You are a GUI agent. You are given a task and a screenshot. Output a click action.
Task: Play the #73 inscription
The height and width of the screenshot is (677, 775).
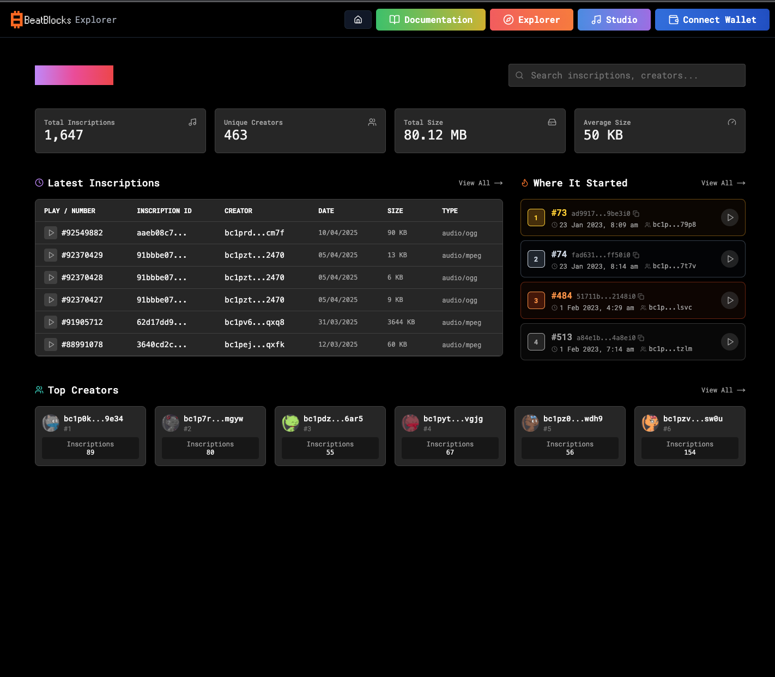(730, 217)
